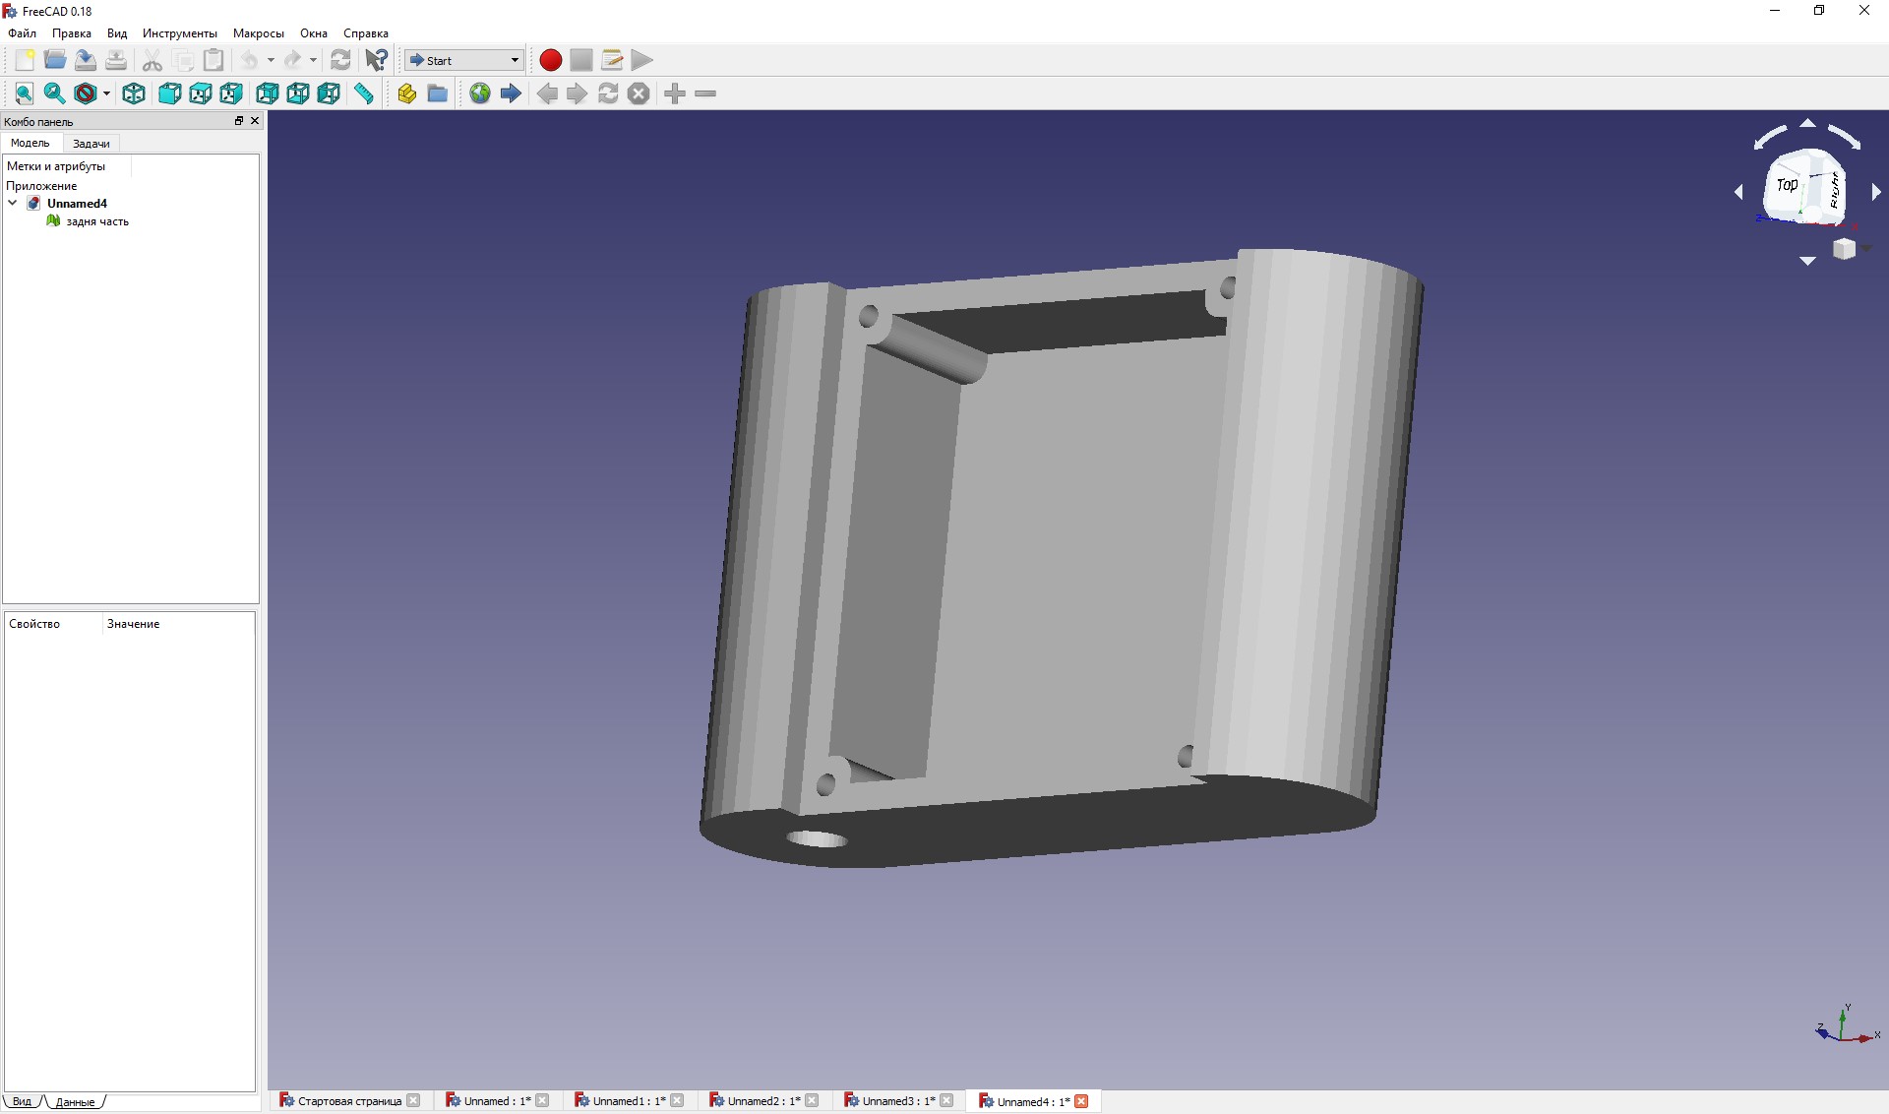Click the Top face of navigation cube
This screenshot has width=1889, height=1114.
(x=1788, y=184)
